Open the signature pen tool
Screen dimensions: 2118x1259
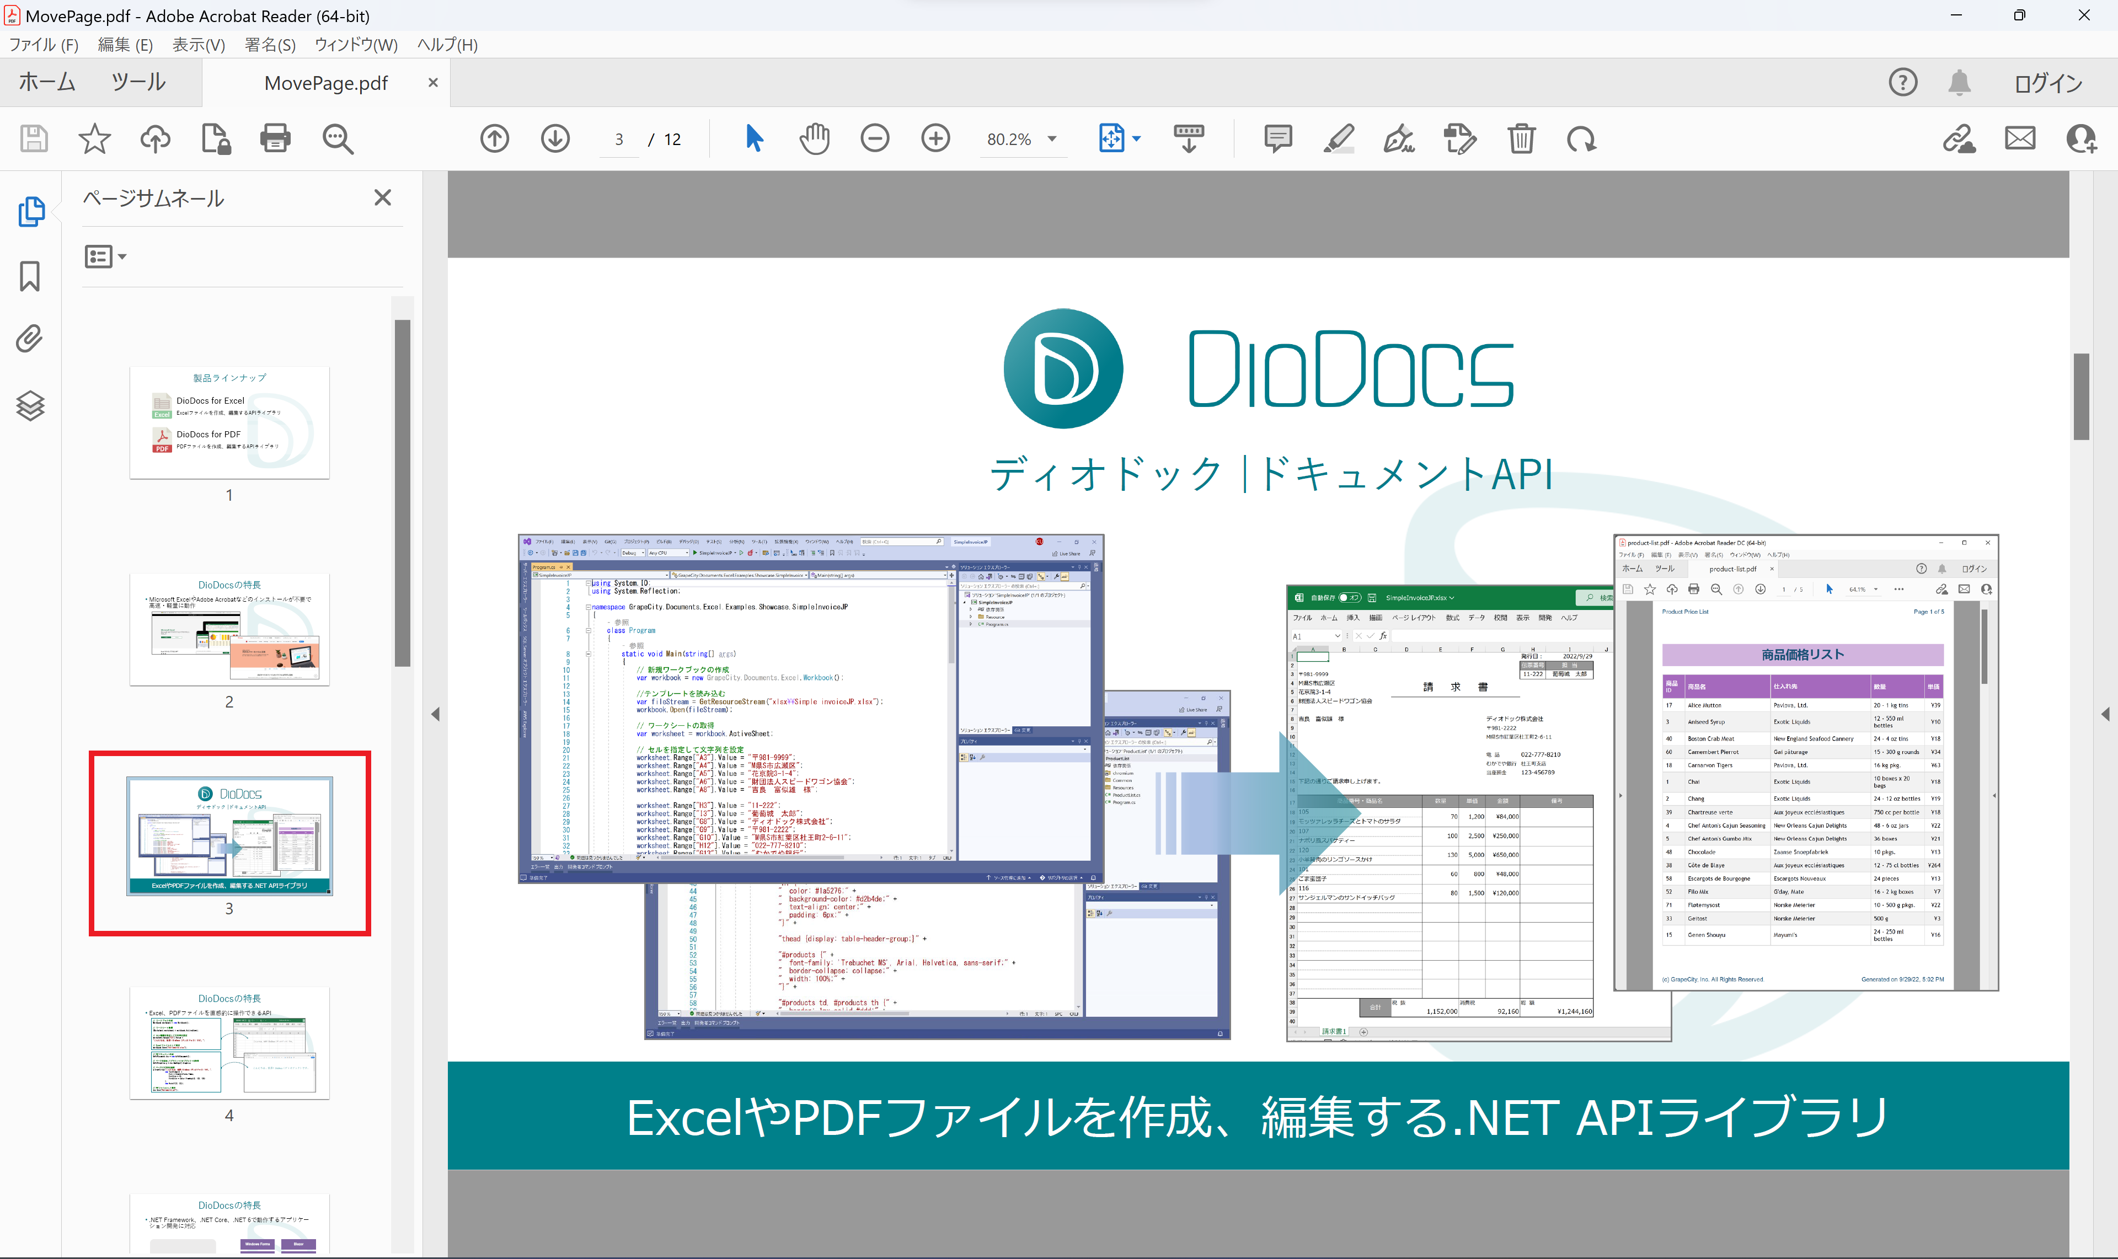click(x=1399, y=138)
